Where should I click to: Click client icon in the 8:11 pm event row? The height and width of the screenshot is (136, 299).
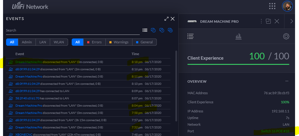[11, 76]
